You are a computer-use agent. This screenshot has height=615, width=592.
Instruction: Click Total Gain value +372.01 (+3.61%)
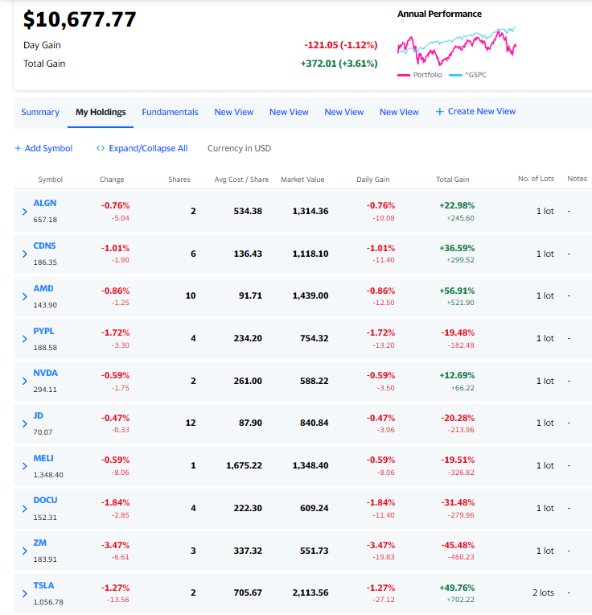(x=339, y=64)
